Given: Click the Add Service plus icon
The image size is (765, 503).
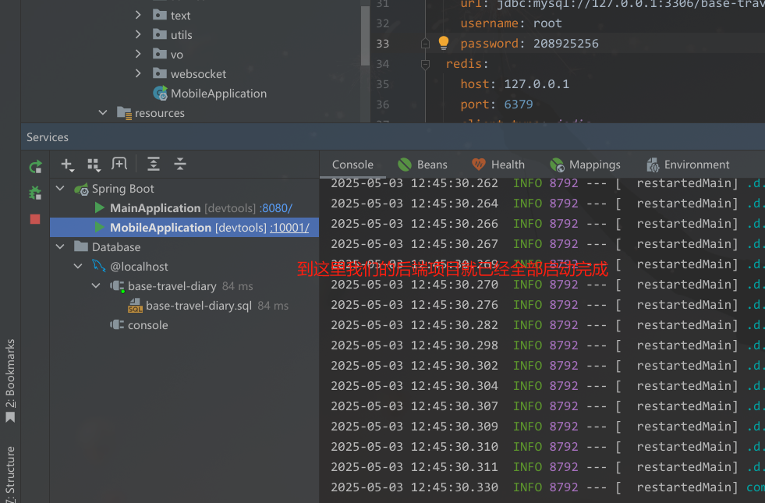Looking at the screenshot, I should tap(67, 165).
